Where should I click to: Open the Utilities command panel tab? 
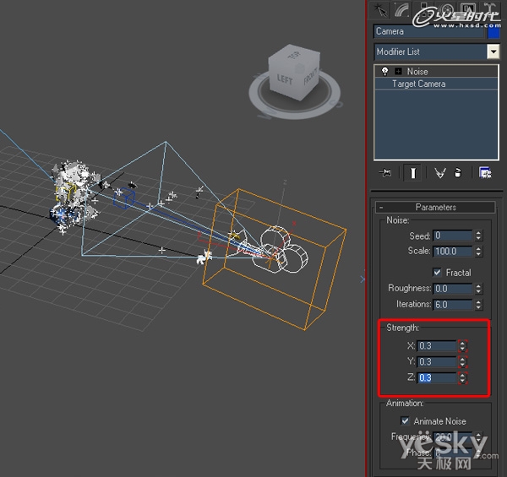(x=490, y=9)
